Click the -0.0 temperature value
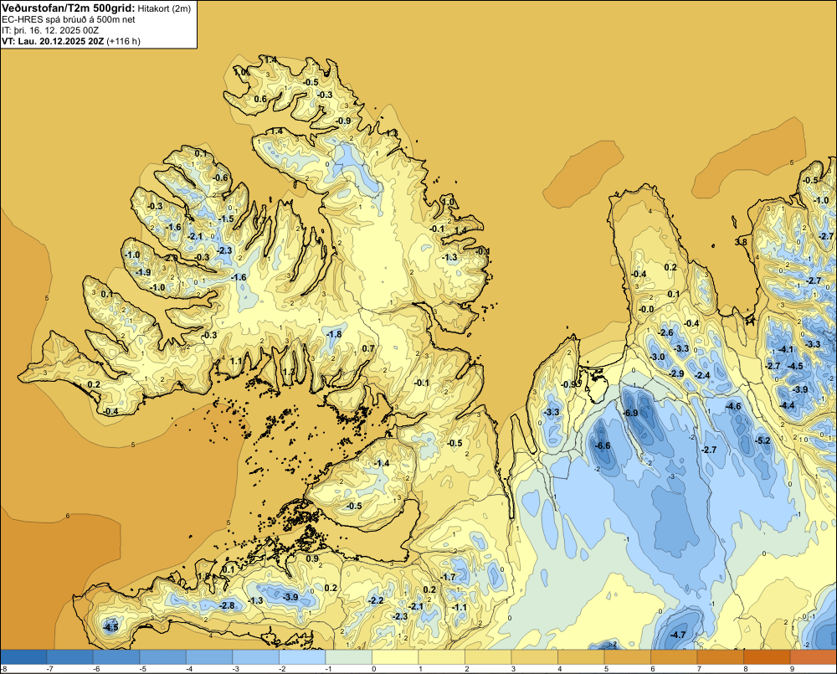Viewport: 837px width, 674px height. click(646, 309)
